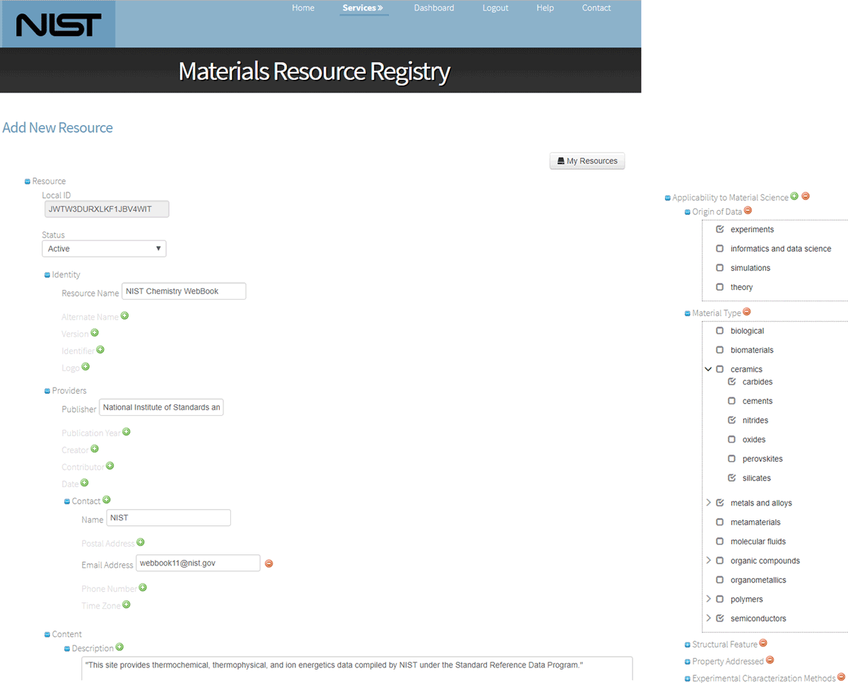Edit the Contact Name field

point(169,518)
